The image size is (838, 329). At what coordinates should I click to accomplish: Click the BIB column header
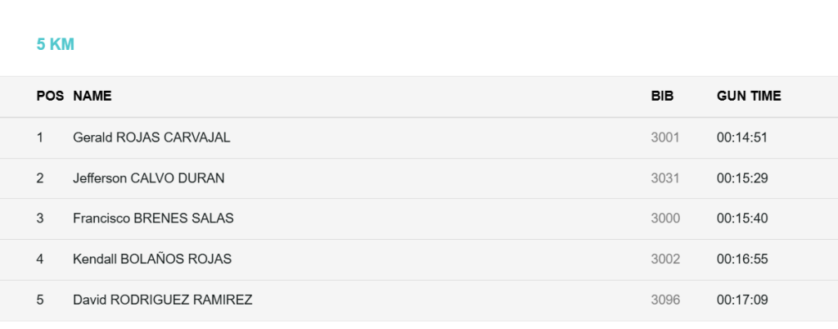[x=662, y=96]
